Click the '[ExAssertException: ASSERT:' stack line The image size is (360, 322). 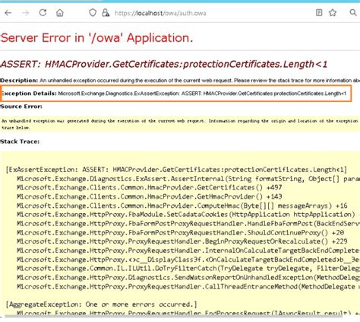pos(176,170)
